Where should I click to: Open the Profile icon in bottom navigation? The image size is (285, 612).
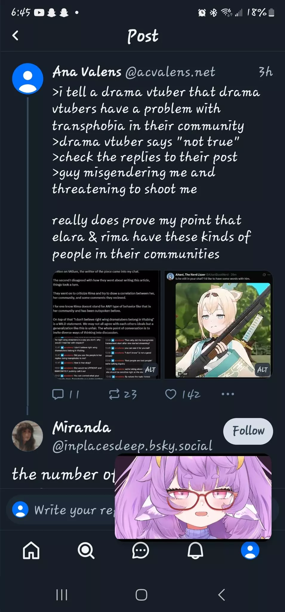[250, 550]
